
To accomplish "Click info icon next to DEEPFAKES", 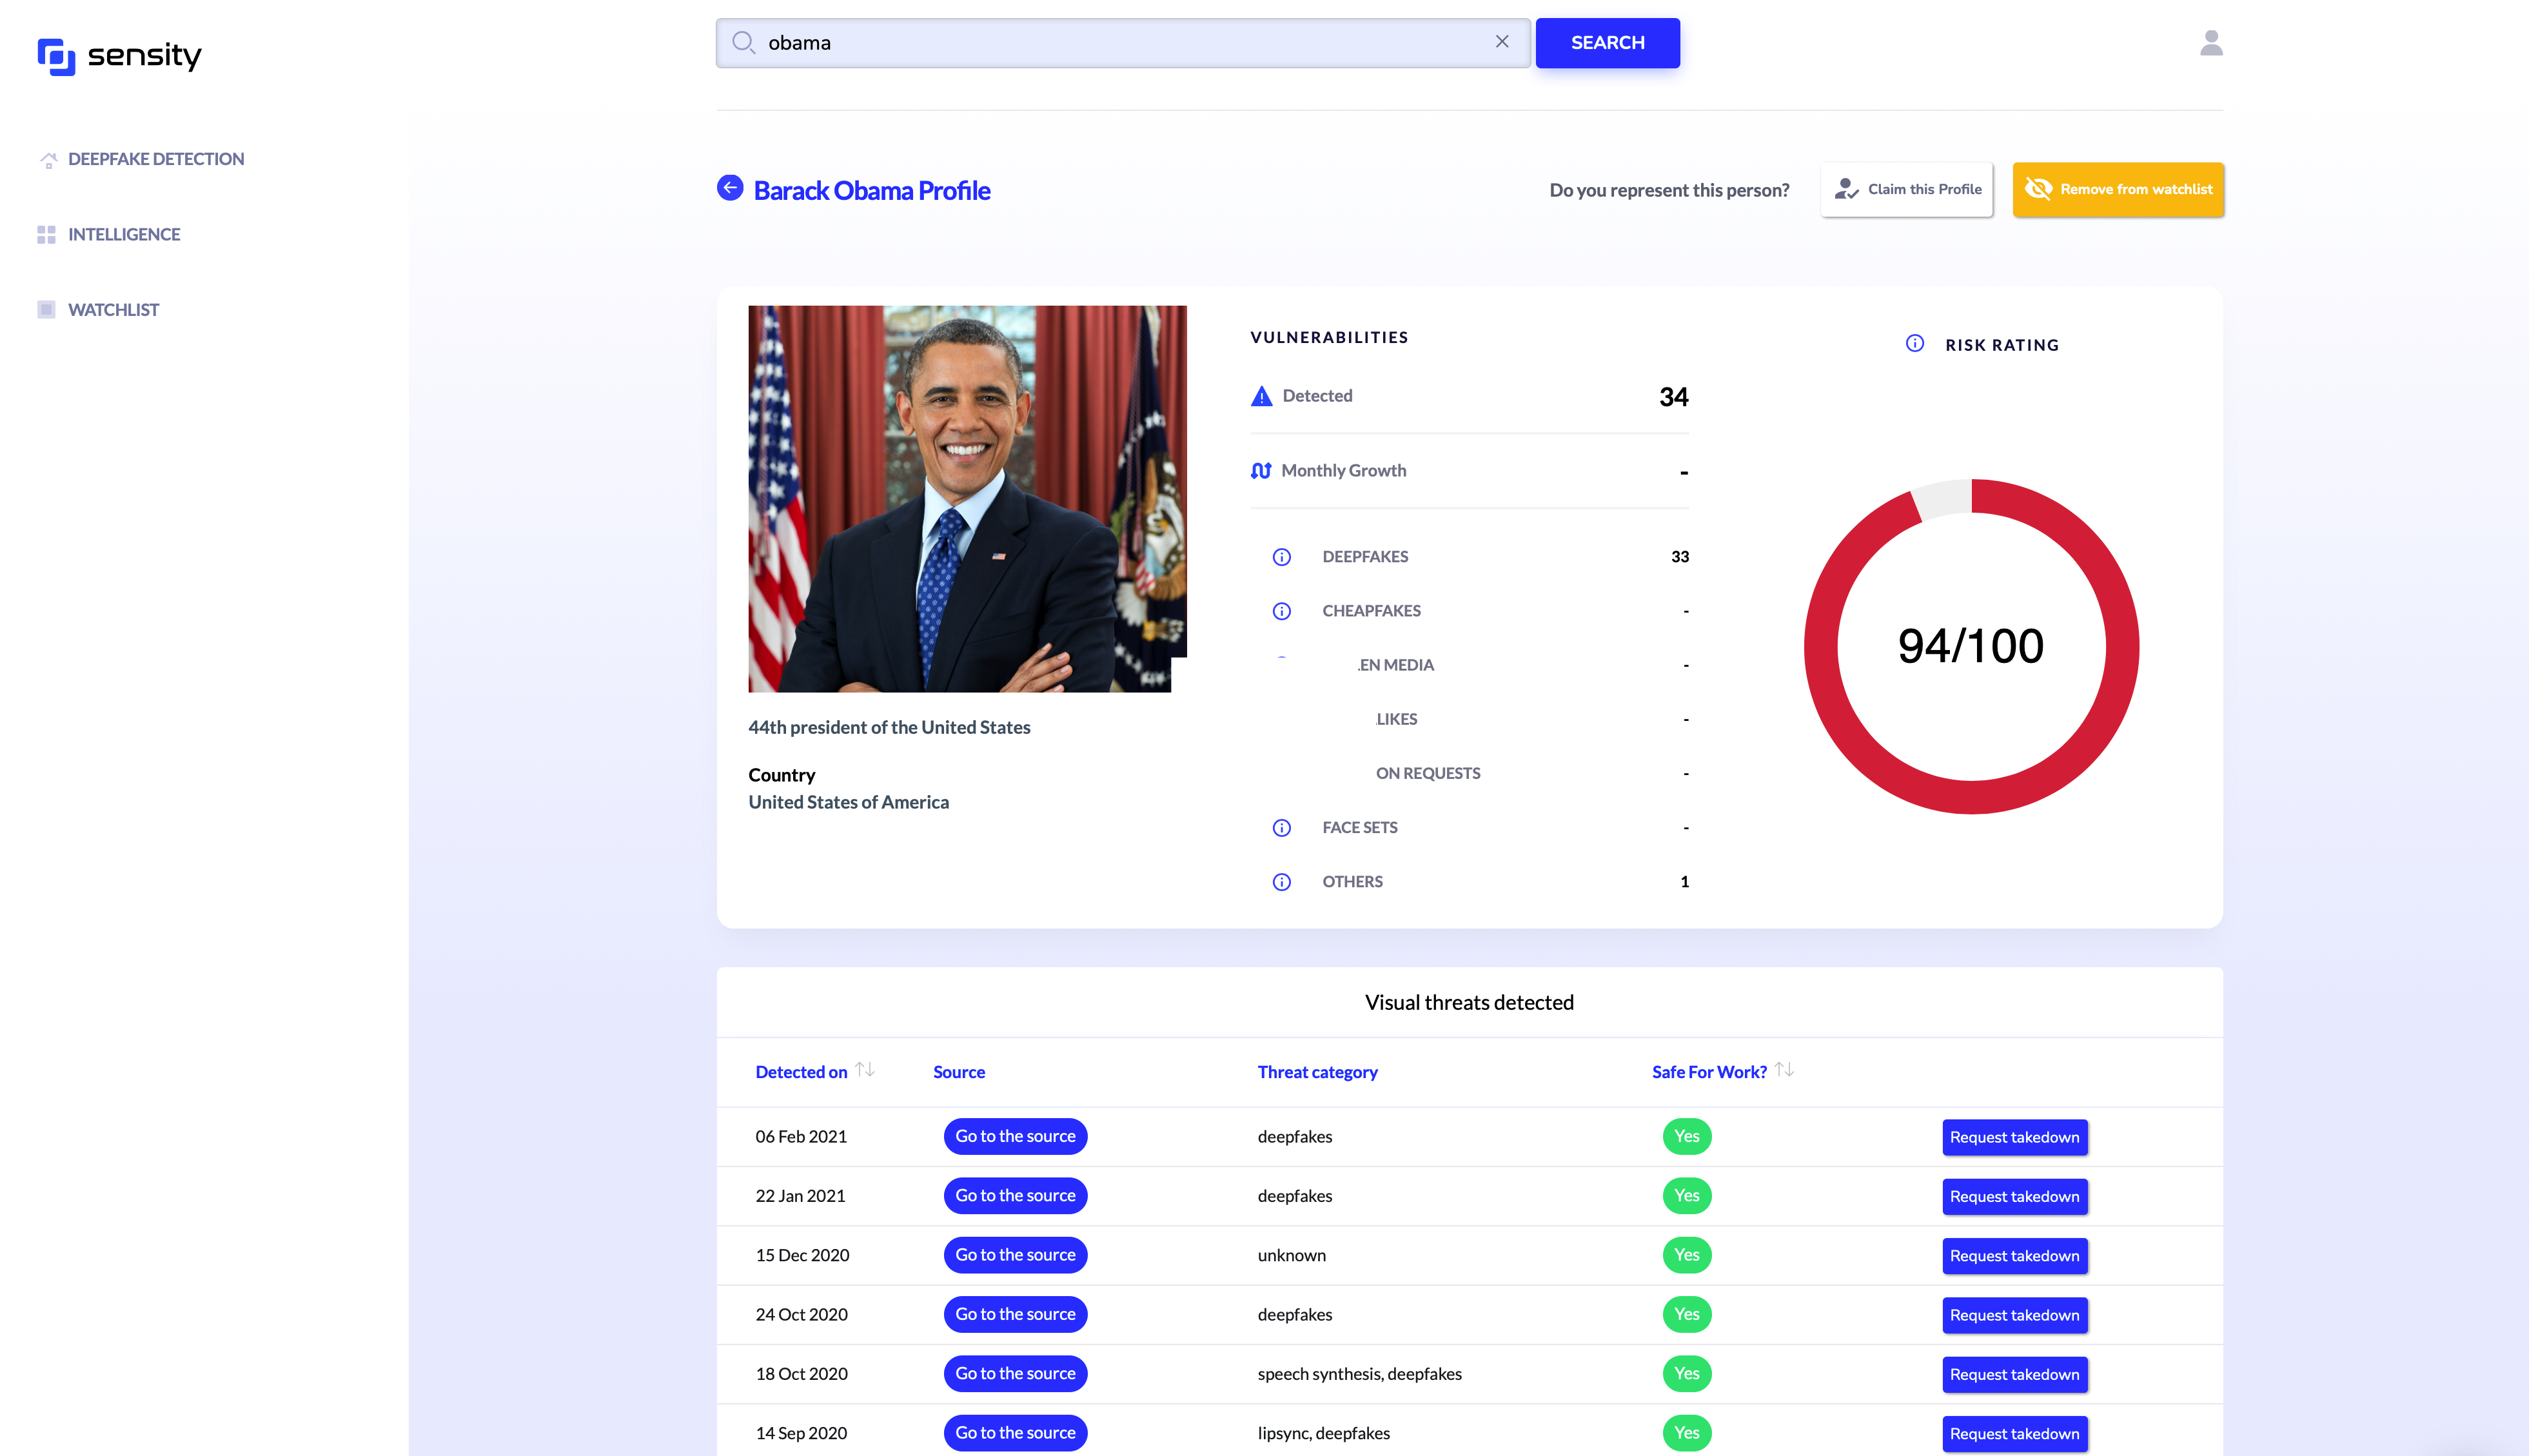I will click(x=1281, y=557).
